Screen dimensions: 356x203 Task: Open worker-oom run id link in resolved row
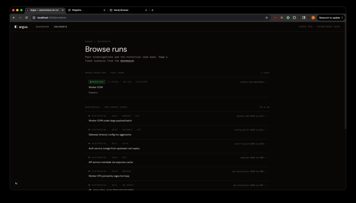pos(253,82)
